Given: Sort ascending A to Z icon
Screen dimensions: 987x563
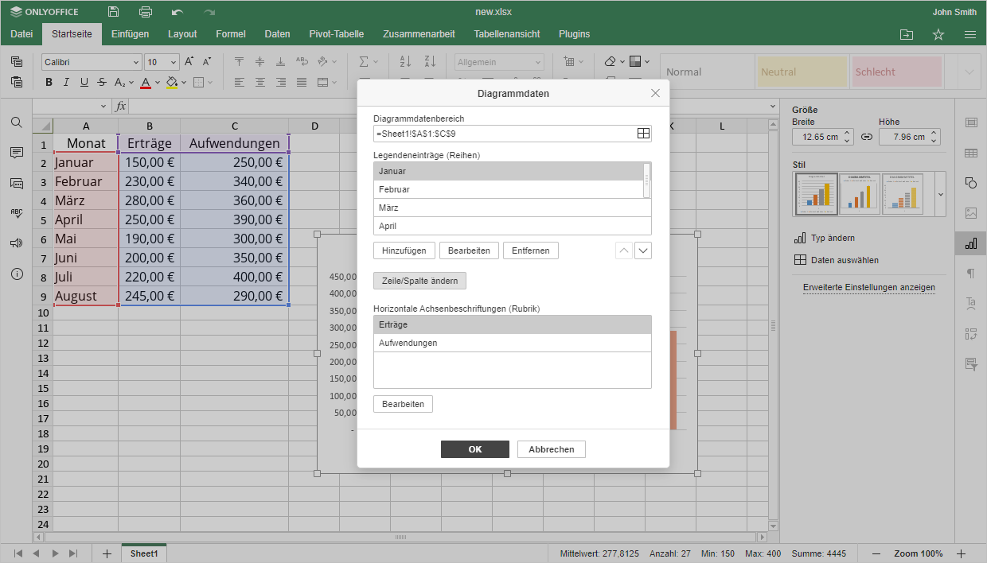Looking at the screenshot, I should point(405,61).
